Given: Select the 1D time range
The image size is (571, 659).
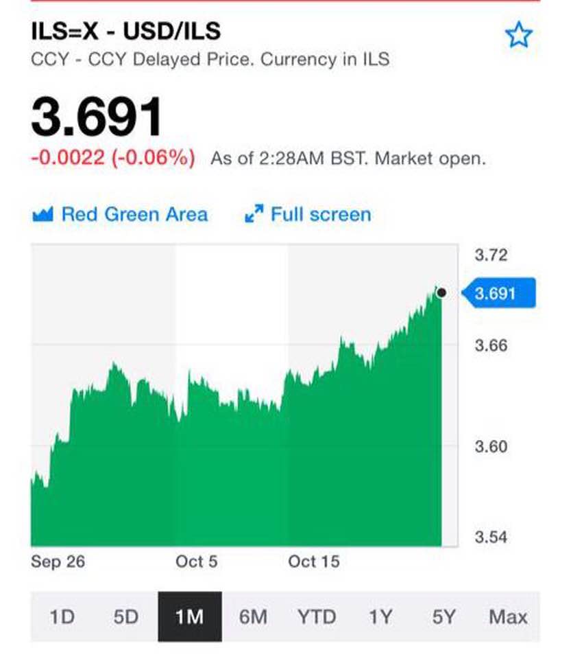Looking at the screenshot, I should coord(62,616).
